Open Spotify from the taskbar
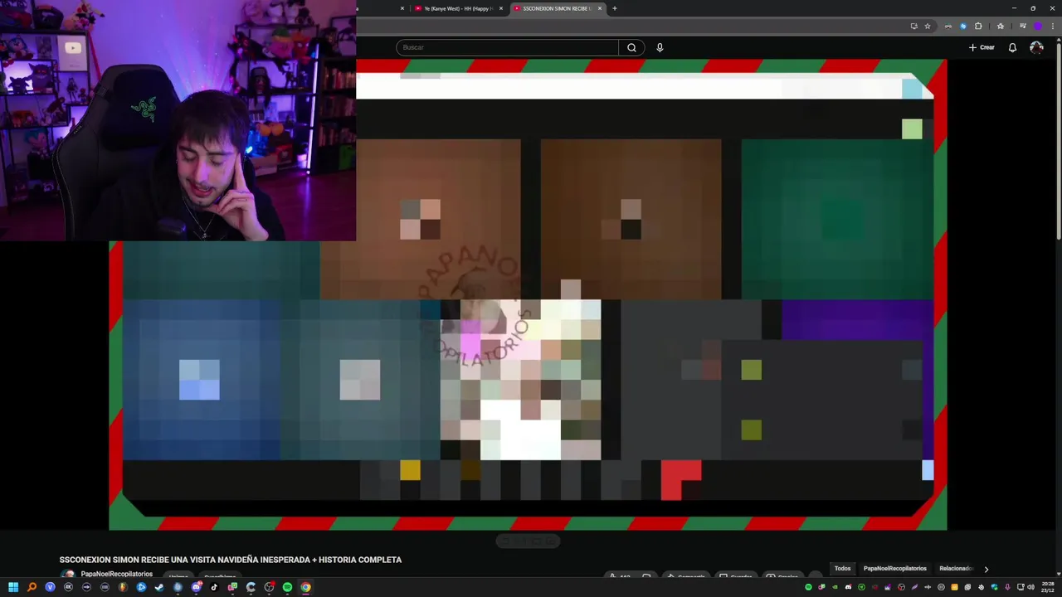This screenshot has height=597, width=1062. coord(287,587)
